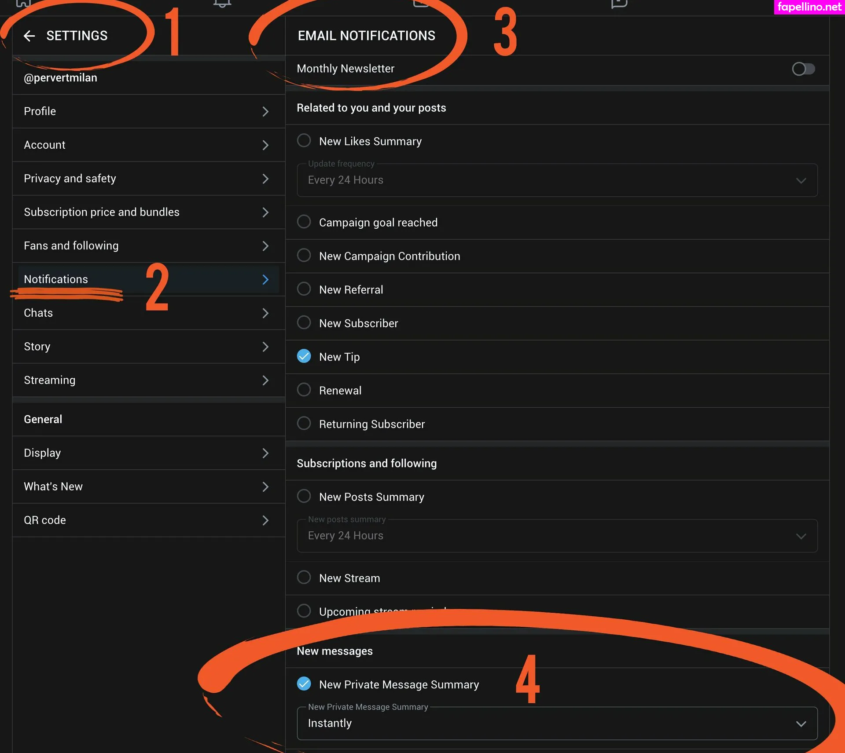Open Privacy and safety settings
The height and width of the screenshot is (753, 845).
click(x=145, y=179)
